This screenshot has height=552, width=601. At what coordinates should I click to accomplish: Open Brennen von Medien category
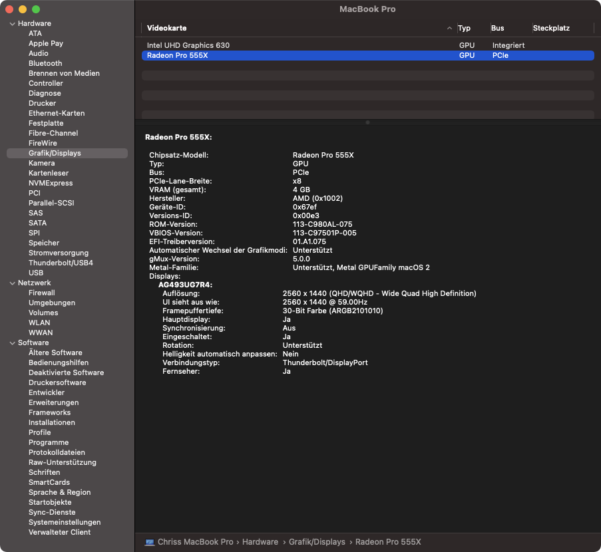click(64, 73)
